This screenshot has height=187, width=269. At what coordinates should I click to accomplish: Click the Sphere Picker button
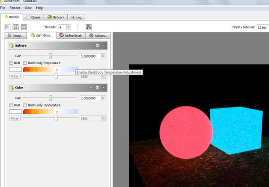(15, 76)
